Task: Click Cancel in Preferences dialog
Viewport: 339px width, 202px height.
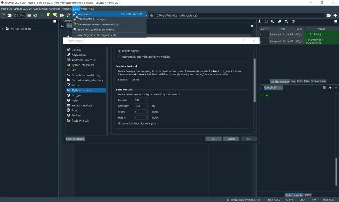Action: (x=231, y=139)
